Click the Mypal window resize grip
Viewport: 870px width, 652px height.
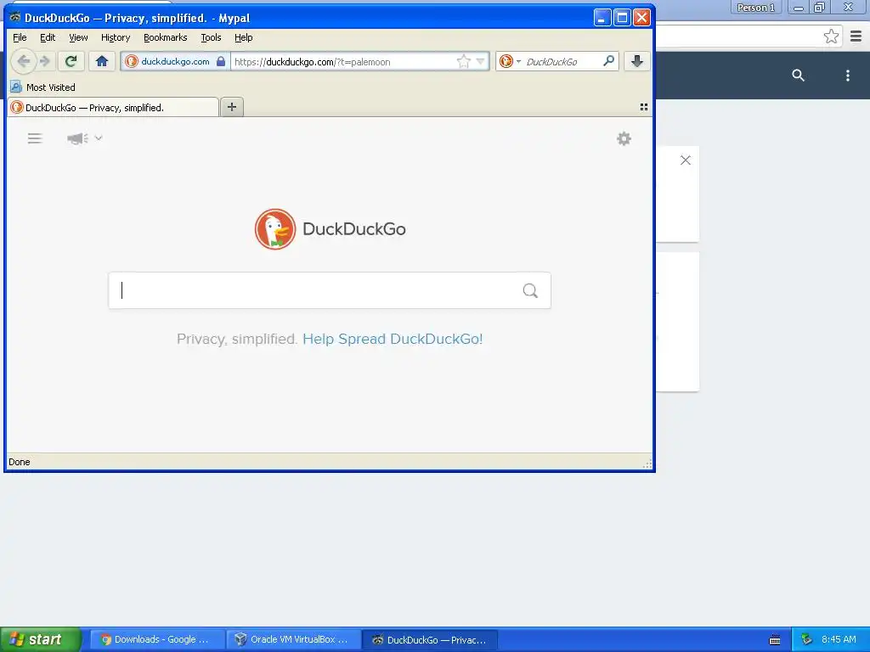pyautogui.click(x=647, y=464)
